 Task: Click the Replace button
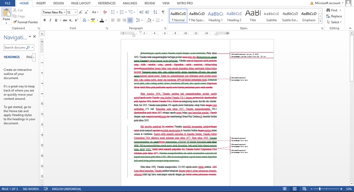point(333,16)
